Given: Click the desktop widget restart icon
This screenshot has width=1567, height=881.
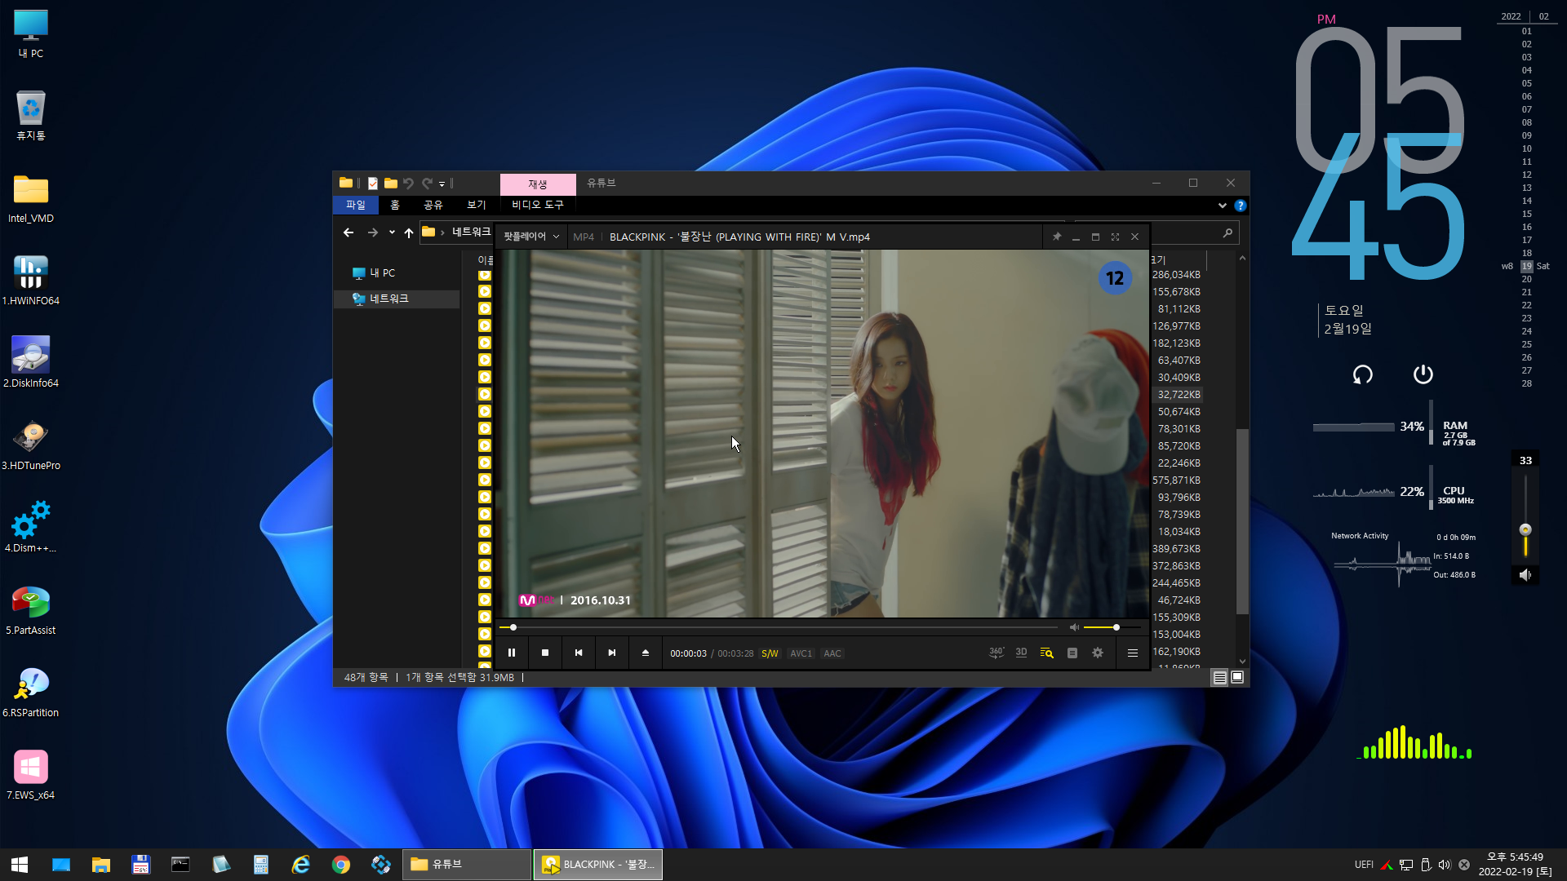Looking at the screenshot, I should point(1362,374).
